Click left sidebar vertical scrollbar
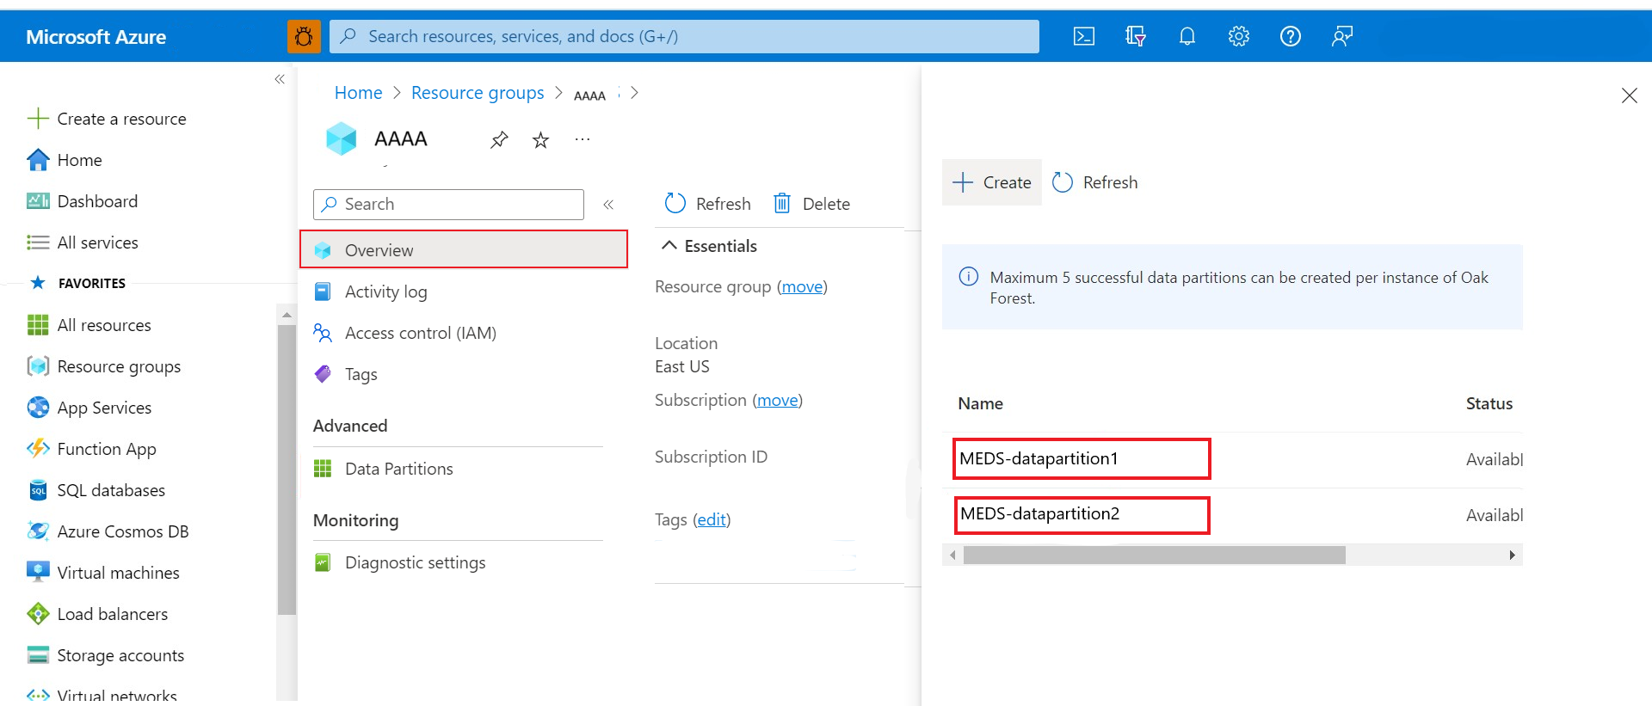The width and height of the screenshot is (1652, 706). click(x=287, y=469)
